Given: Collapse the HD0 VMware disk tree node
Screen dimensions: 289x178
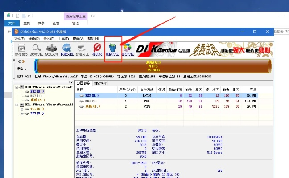Looking at the screenshot, I should click(x=17, y=87).
